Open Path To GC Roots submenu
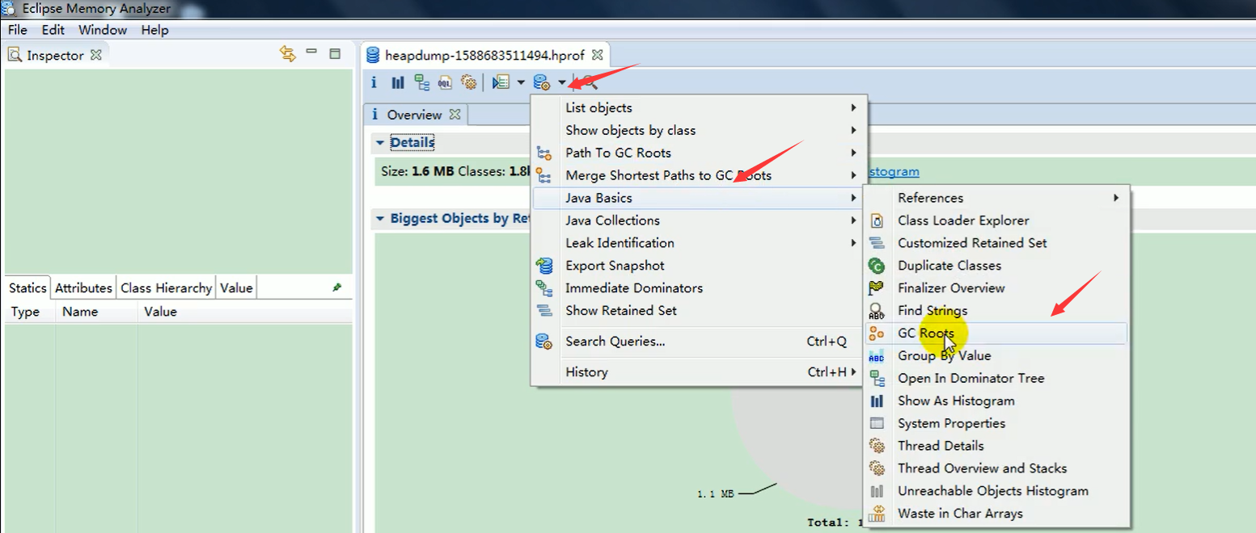Screen dimensions: 1256x533 tap(698, 153)
